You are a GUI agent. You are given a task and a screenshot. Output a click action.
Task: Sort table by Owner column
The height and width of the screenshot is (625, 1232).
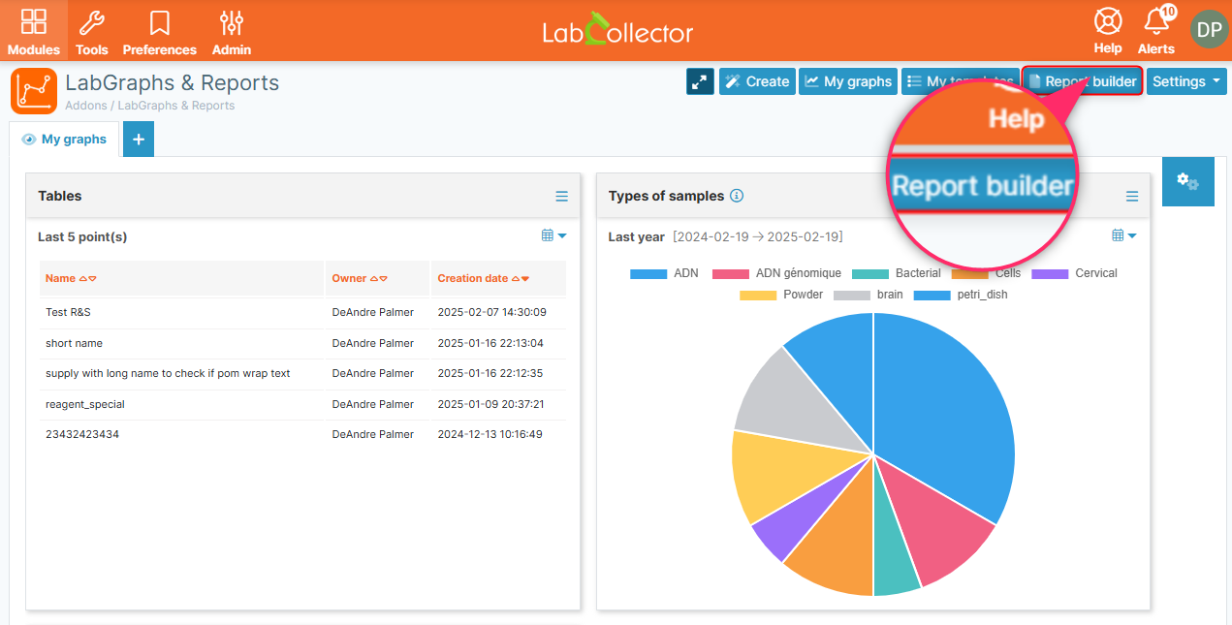click(x=360, y=278)
